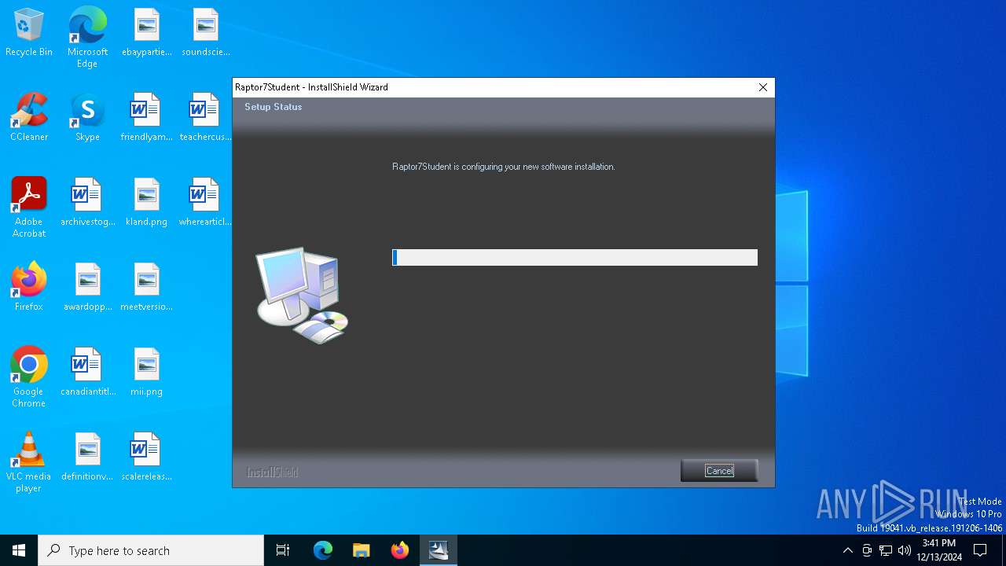Open the notification center icon

(980, 550)
